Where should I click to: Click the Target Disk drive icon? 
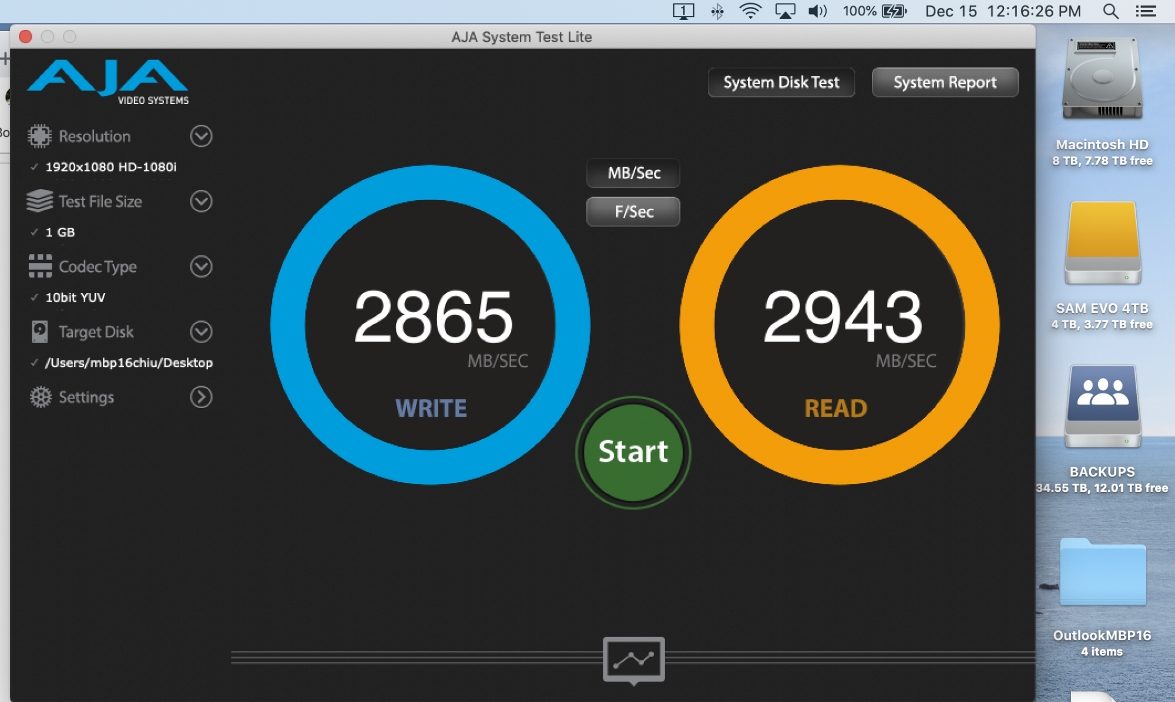click(x=39, y=332)
